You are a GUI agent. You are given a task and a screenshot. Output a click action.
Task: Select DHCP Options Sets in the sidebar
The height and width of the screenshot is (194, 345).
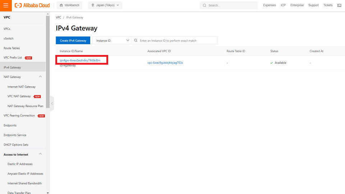[x=16, y=145]
